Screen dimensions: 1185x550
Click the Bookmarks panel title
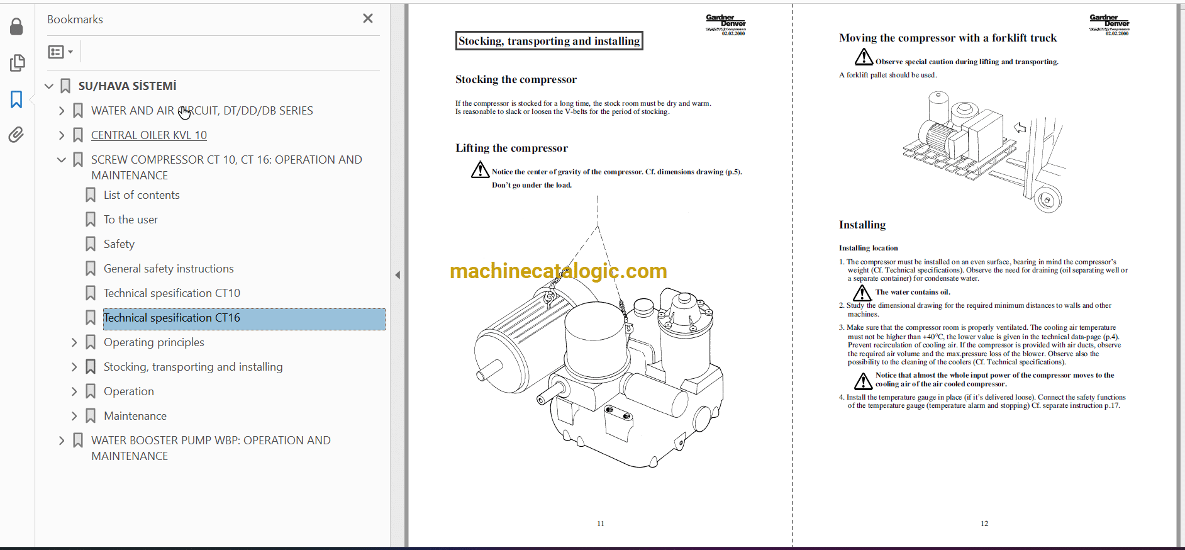coord(75,20)
